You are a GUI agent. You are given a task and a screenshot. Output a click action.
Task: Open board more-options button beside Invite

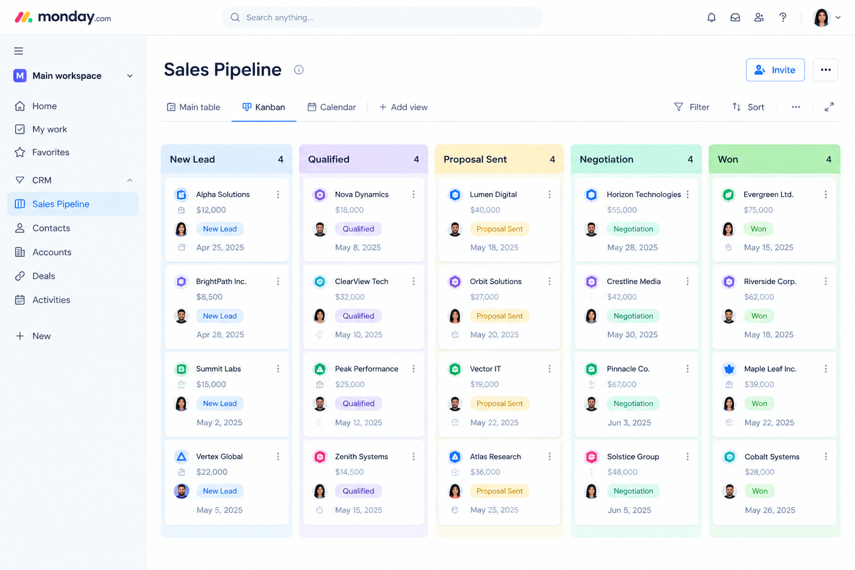pos(825,70)
